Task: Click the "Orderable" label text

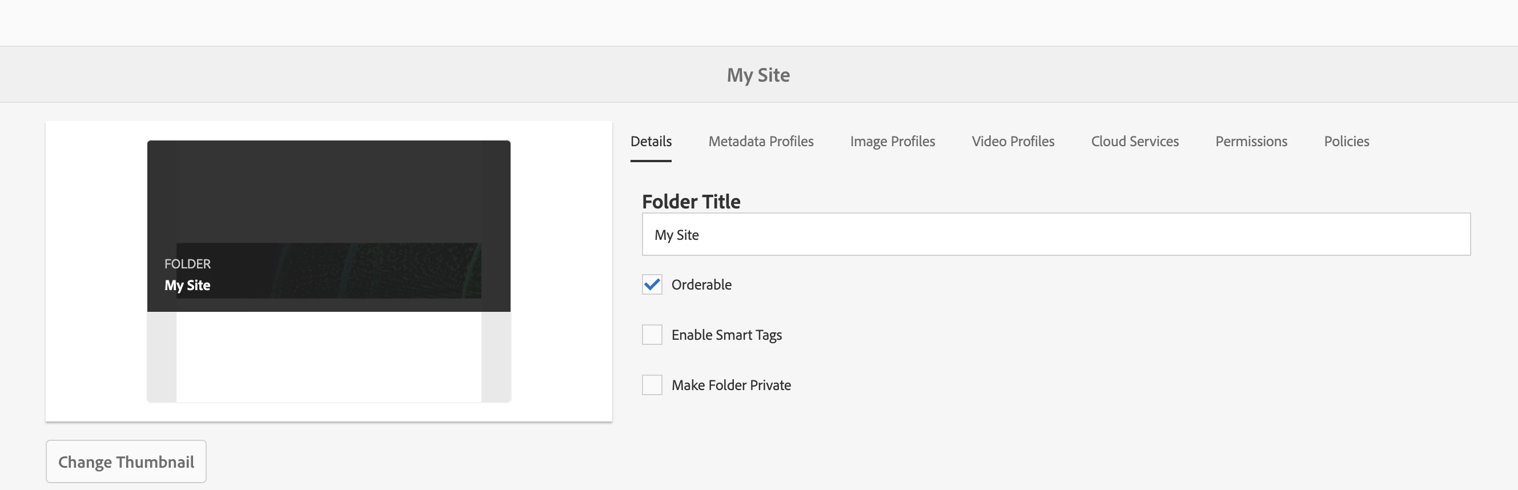Action: point(701,284)
